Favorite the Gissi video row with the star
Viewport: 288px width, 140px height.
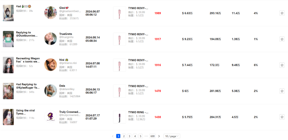click(282, 13)
